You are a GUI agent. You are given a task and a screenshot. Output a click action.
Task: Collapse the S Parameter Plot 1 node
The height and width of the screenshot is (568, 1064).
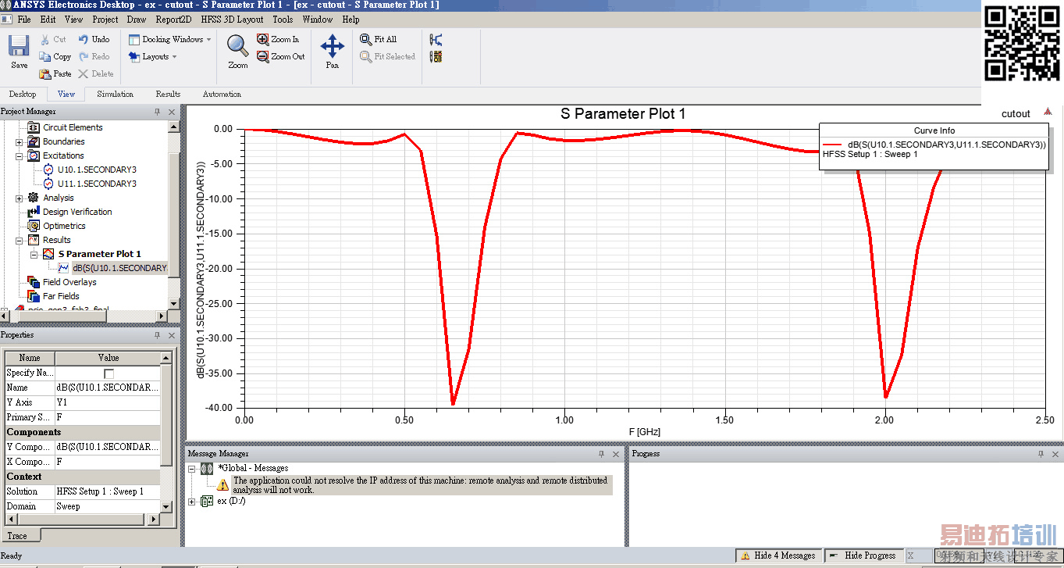pos(33,255)
